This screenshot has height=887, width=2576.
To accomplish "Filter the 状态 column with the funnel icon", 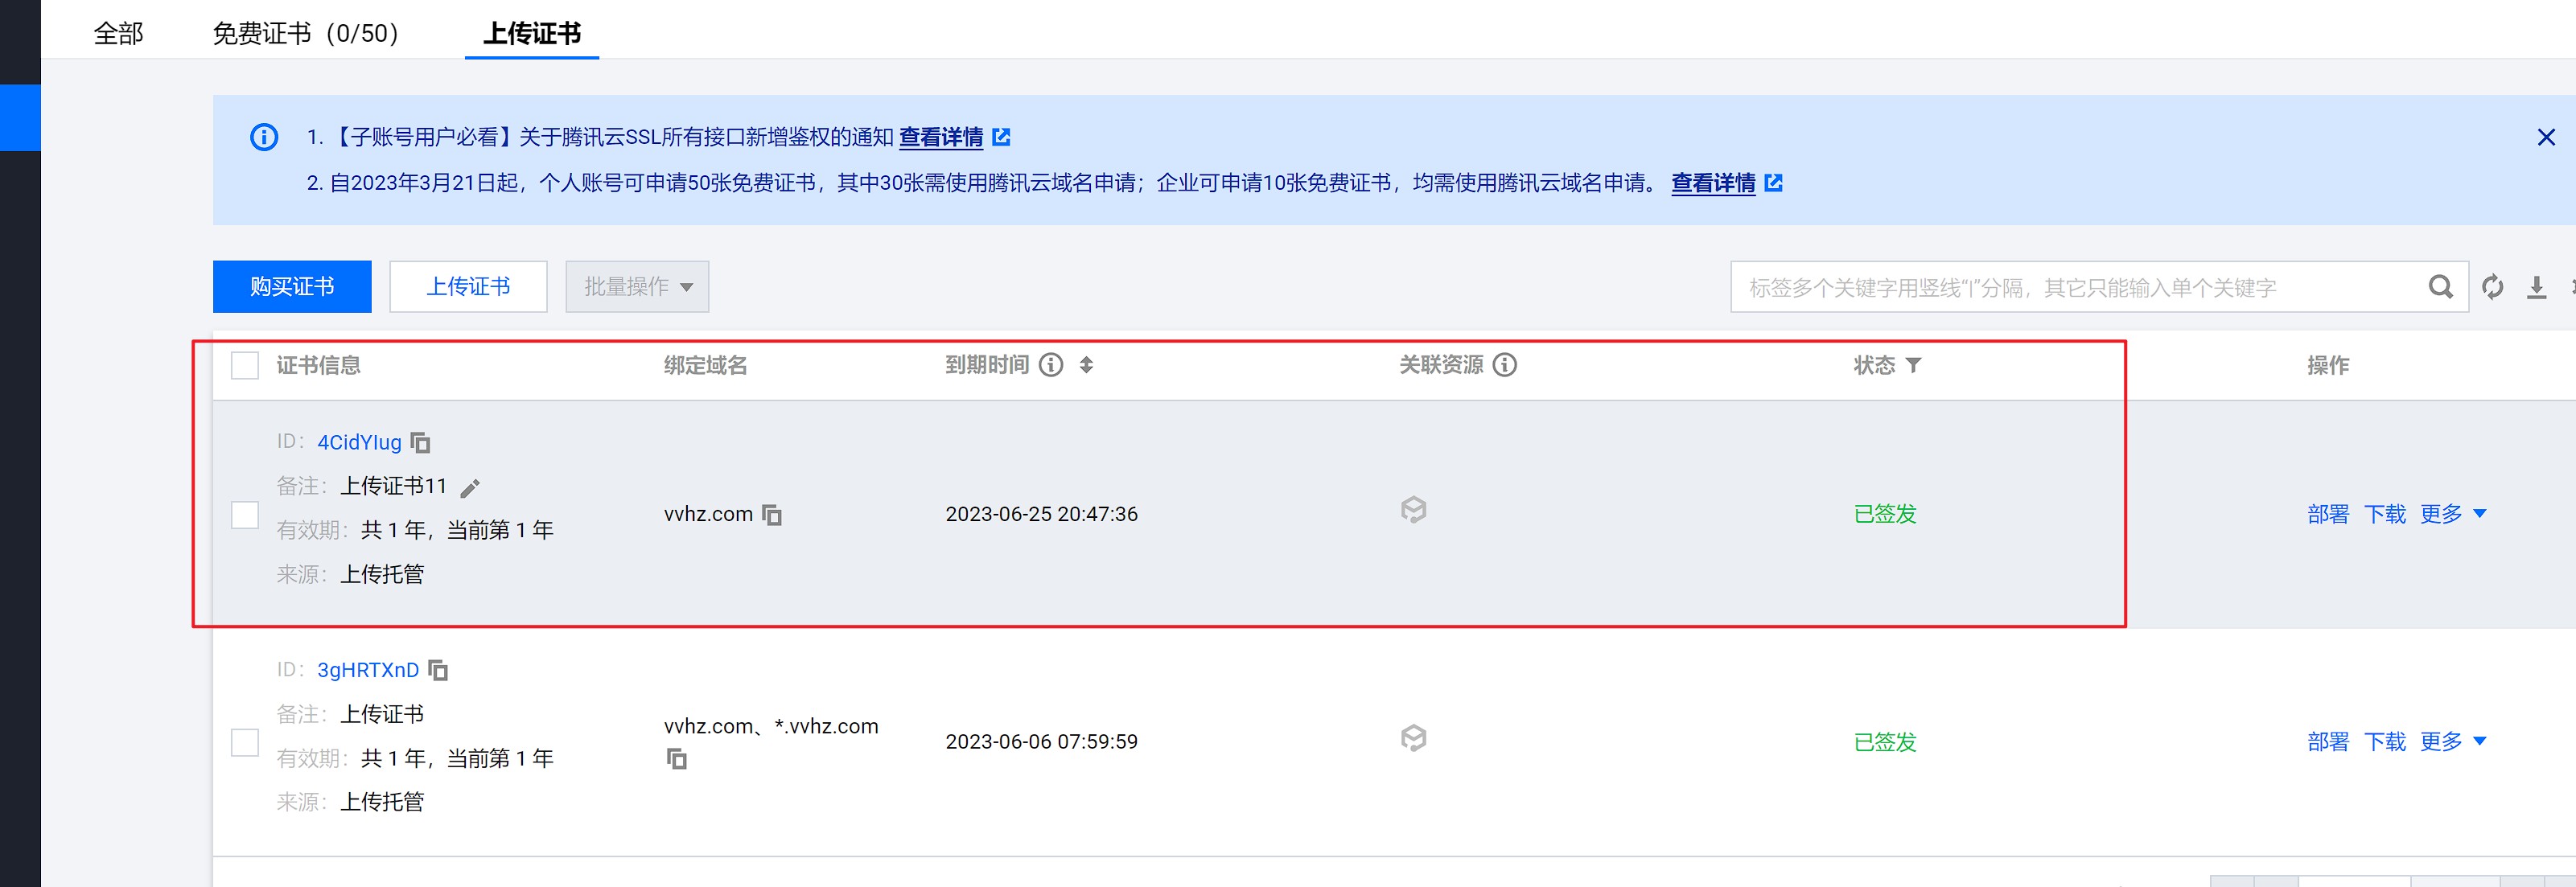I will [1913, 365].
